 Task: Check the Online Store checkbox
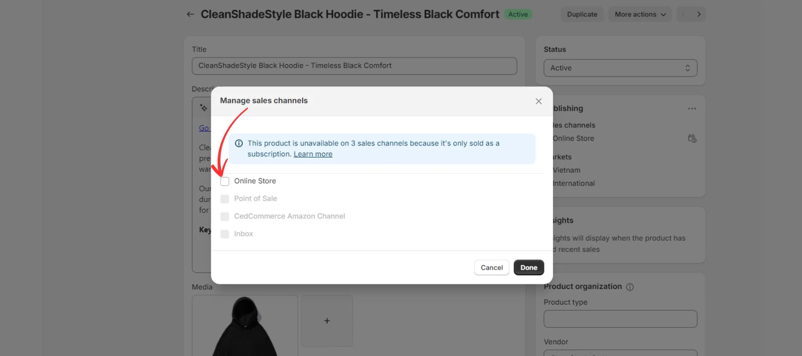click(x=225, y=181)
